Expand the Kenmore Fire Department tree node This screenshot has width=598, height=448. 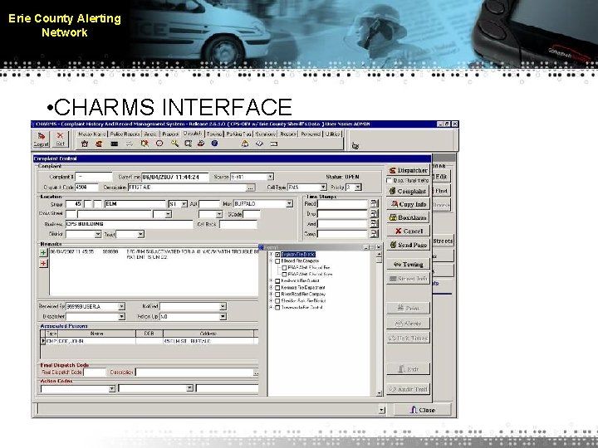point(271,288)
